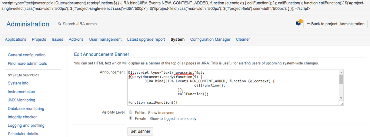Click the announcement textarea scrollbar thumb
The width and height of the screenshot is (370, 137).
(341, 80)
